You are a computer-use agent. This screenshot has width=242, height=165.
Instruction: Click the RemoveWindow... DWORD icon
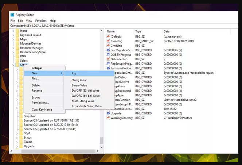click(x=108, y=68)
